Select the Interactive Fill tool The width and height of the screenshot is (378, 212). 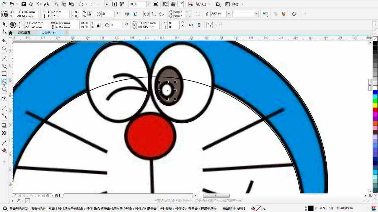4,150
